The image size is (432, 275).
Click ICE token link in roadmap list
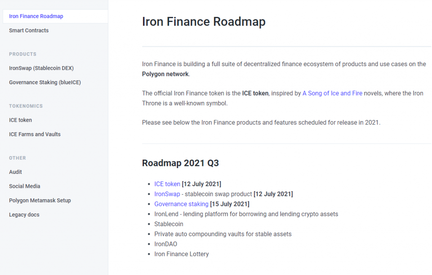[167, 184]
